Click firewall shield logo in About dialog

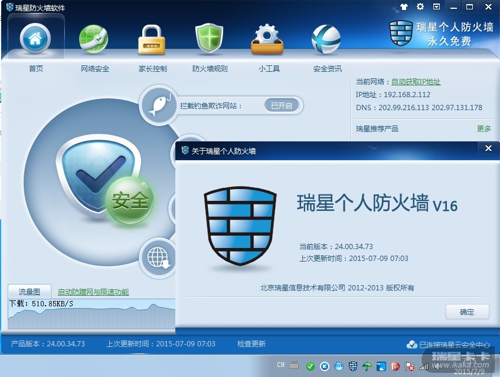point(240,226)
